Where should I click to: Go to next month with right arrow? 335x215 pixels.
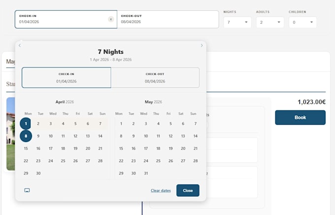tap(201, 45)
